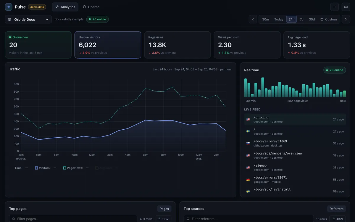Click the CSV download icon in Top sources
The height and width of the screenshot is (222, 355).
pyautogui.click(x=334, y=219)
